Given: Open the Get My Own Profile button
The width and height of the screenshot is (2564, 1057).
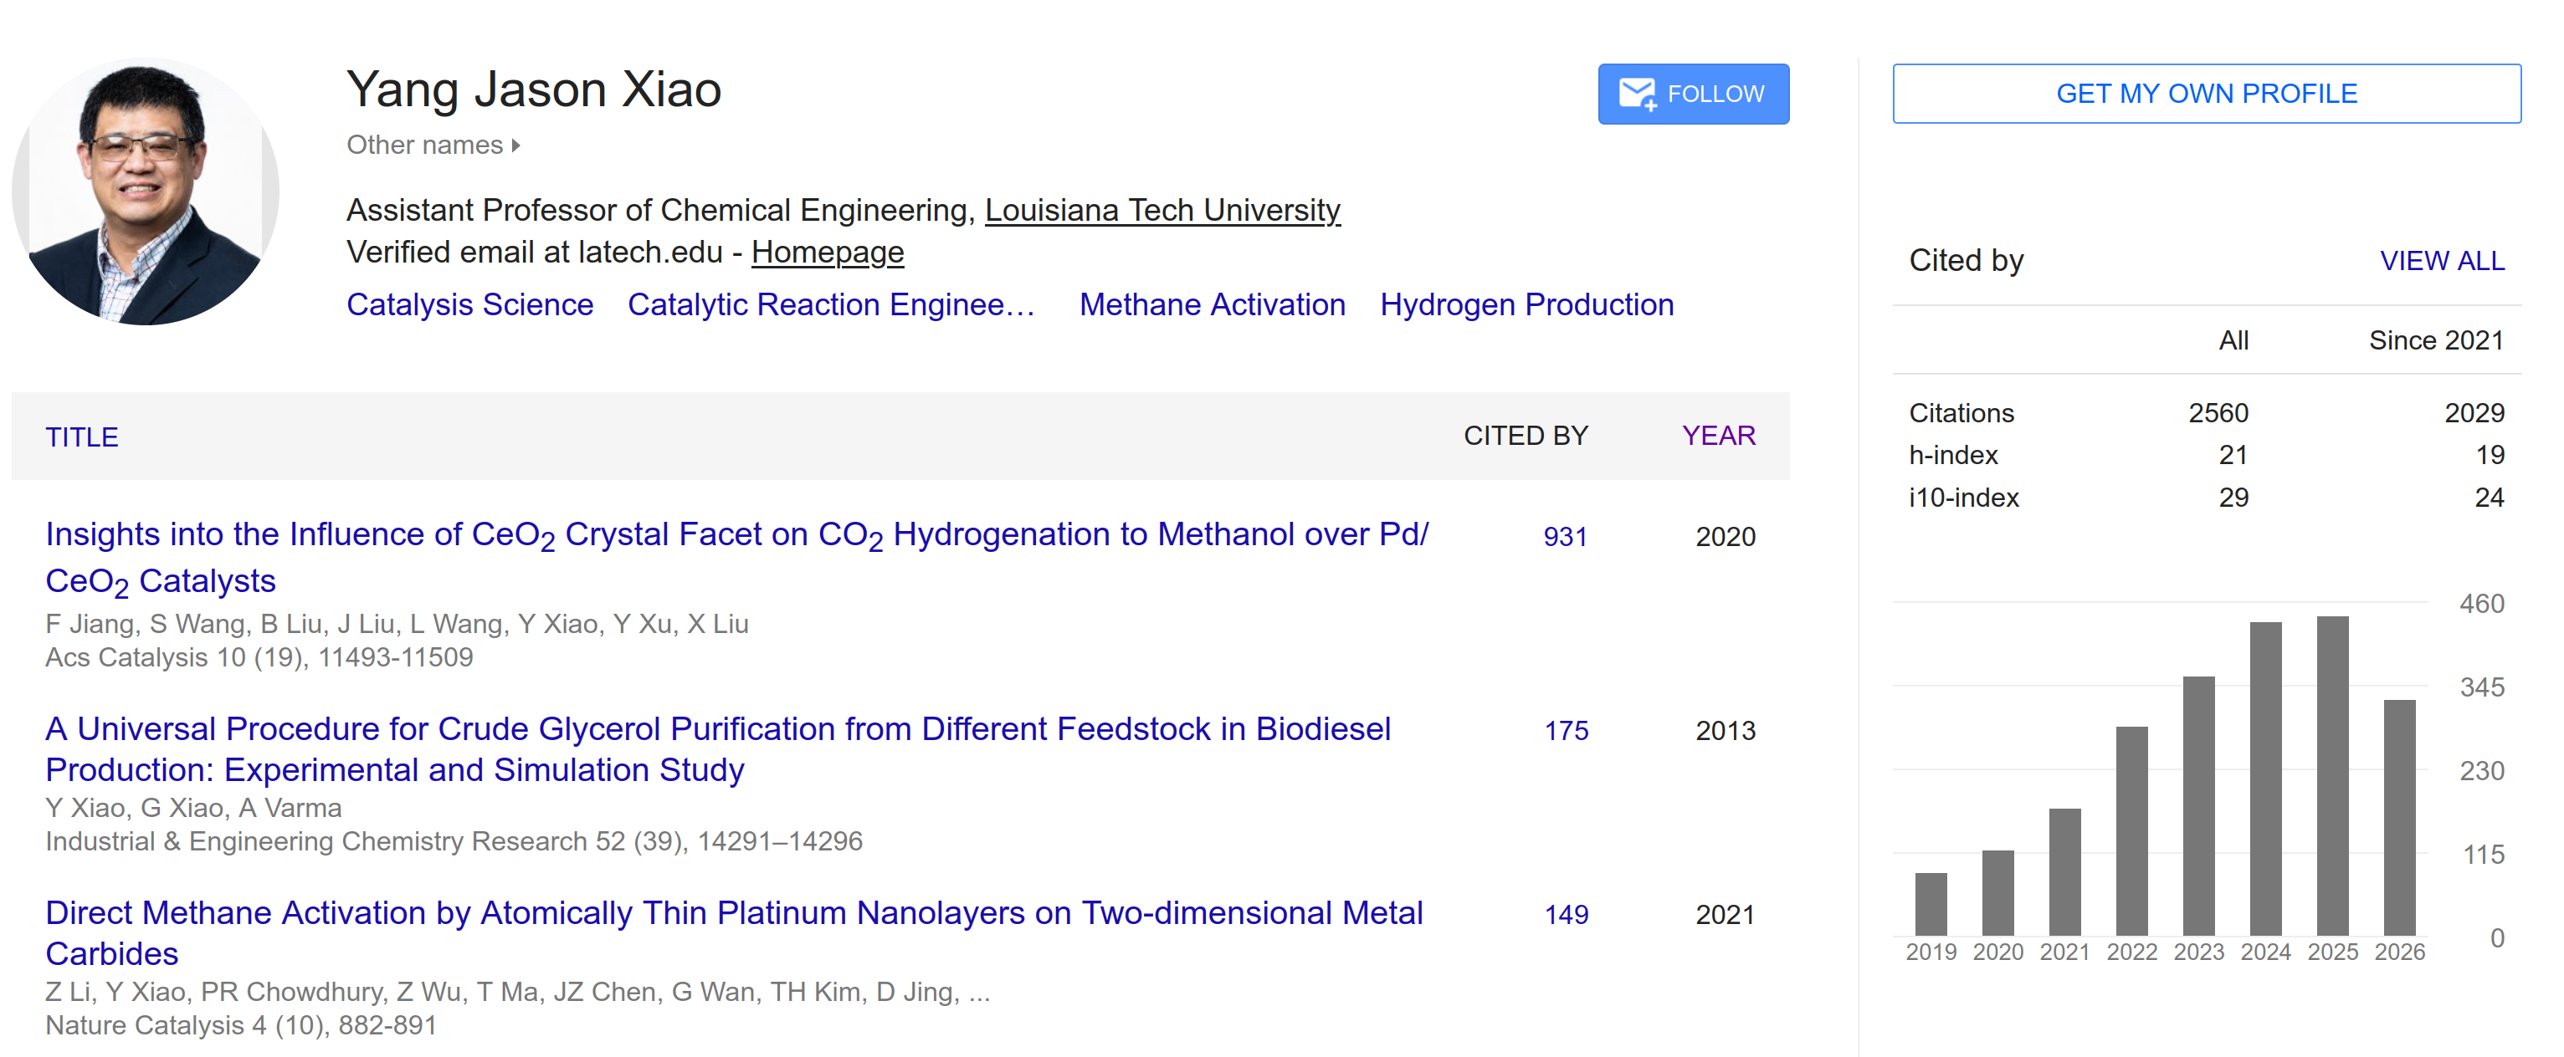Looking at the screenshot, I should tap(2206, 94).
